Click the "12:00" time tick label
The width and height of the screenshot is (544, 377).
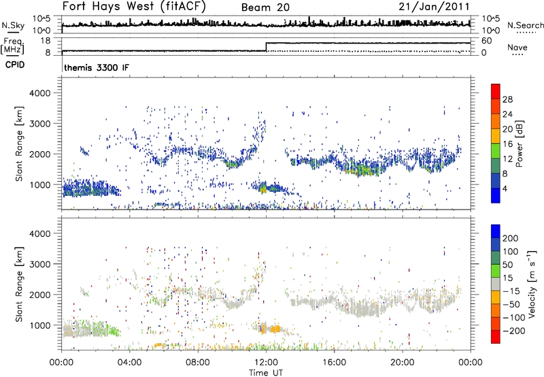[x=266, y=363]
